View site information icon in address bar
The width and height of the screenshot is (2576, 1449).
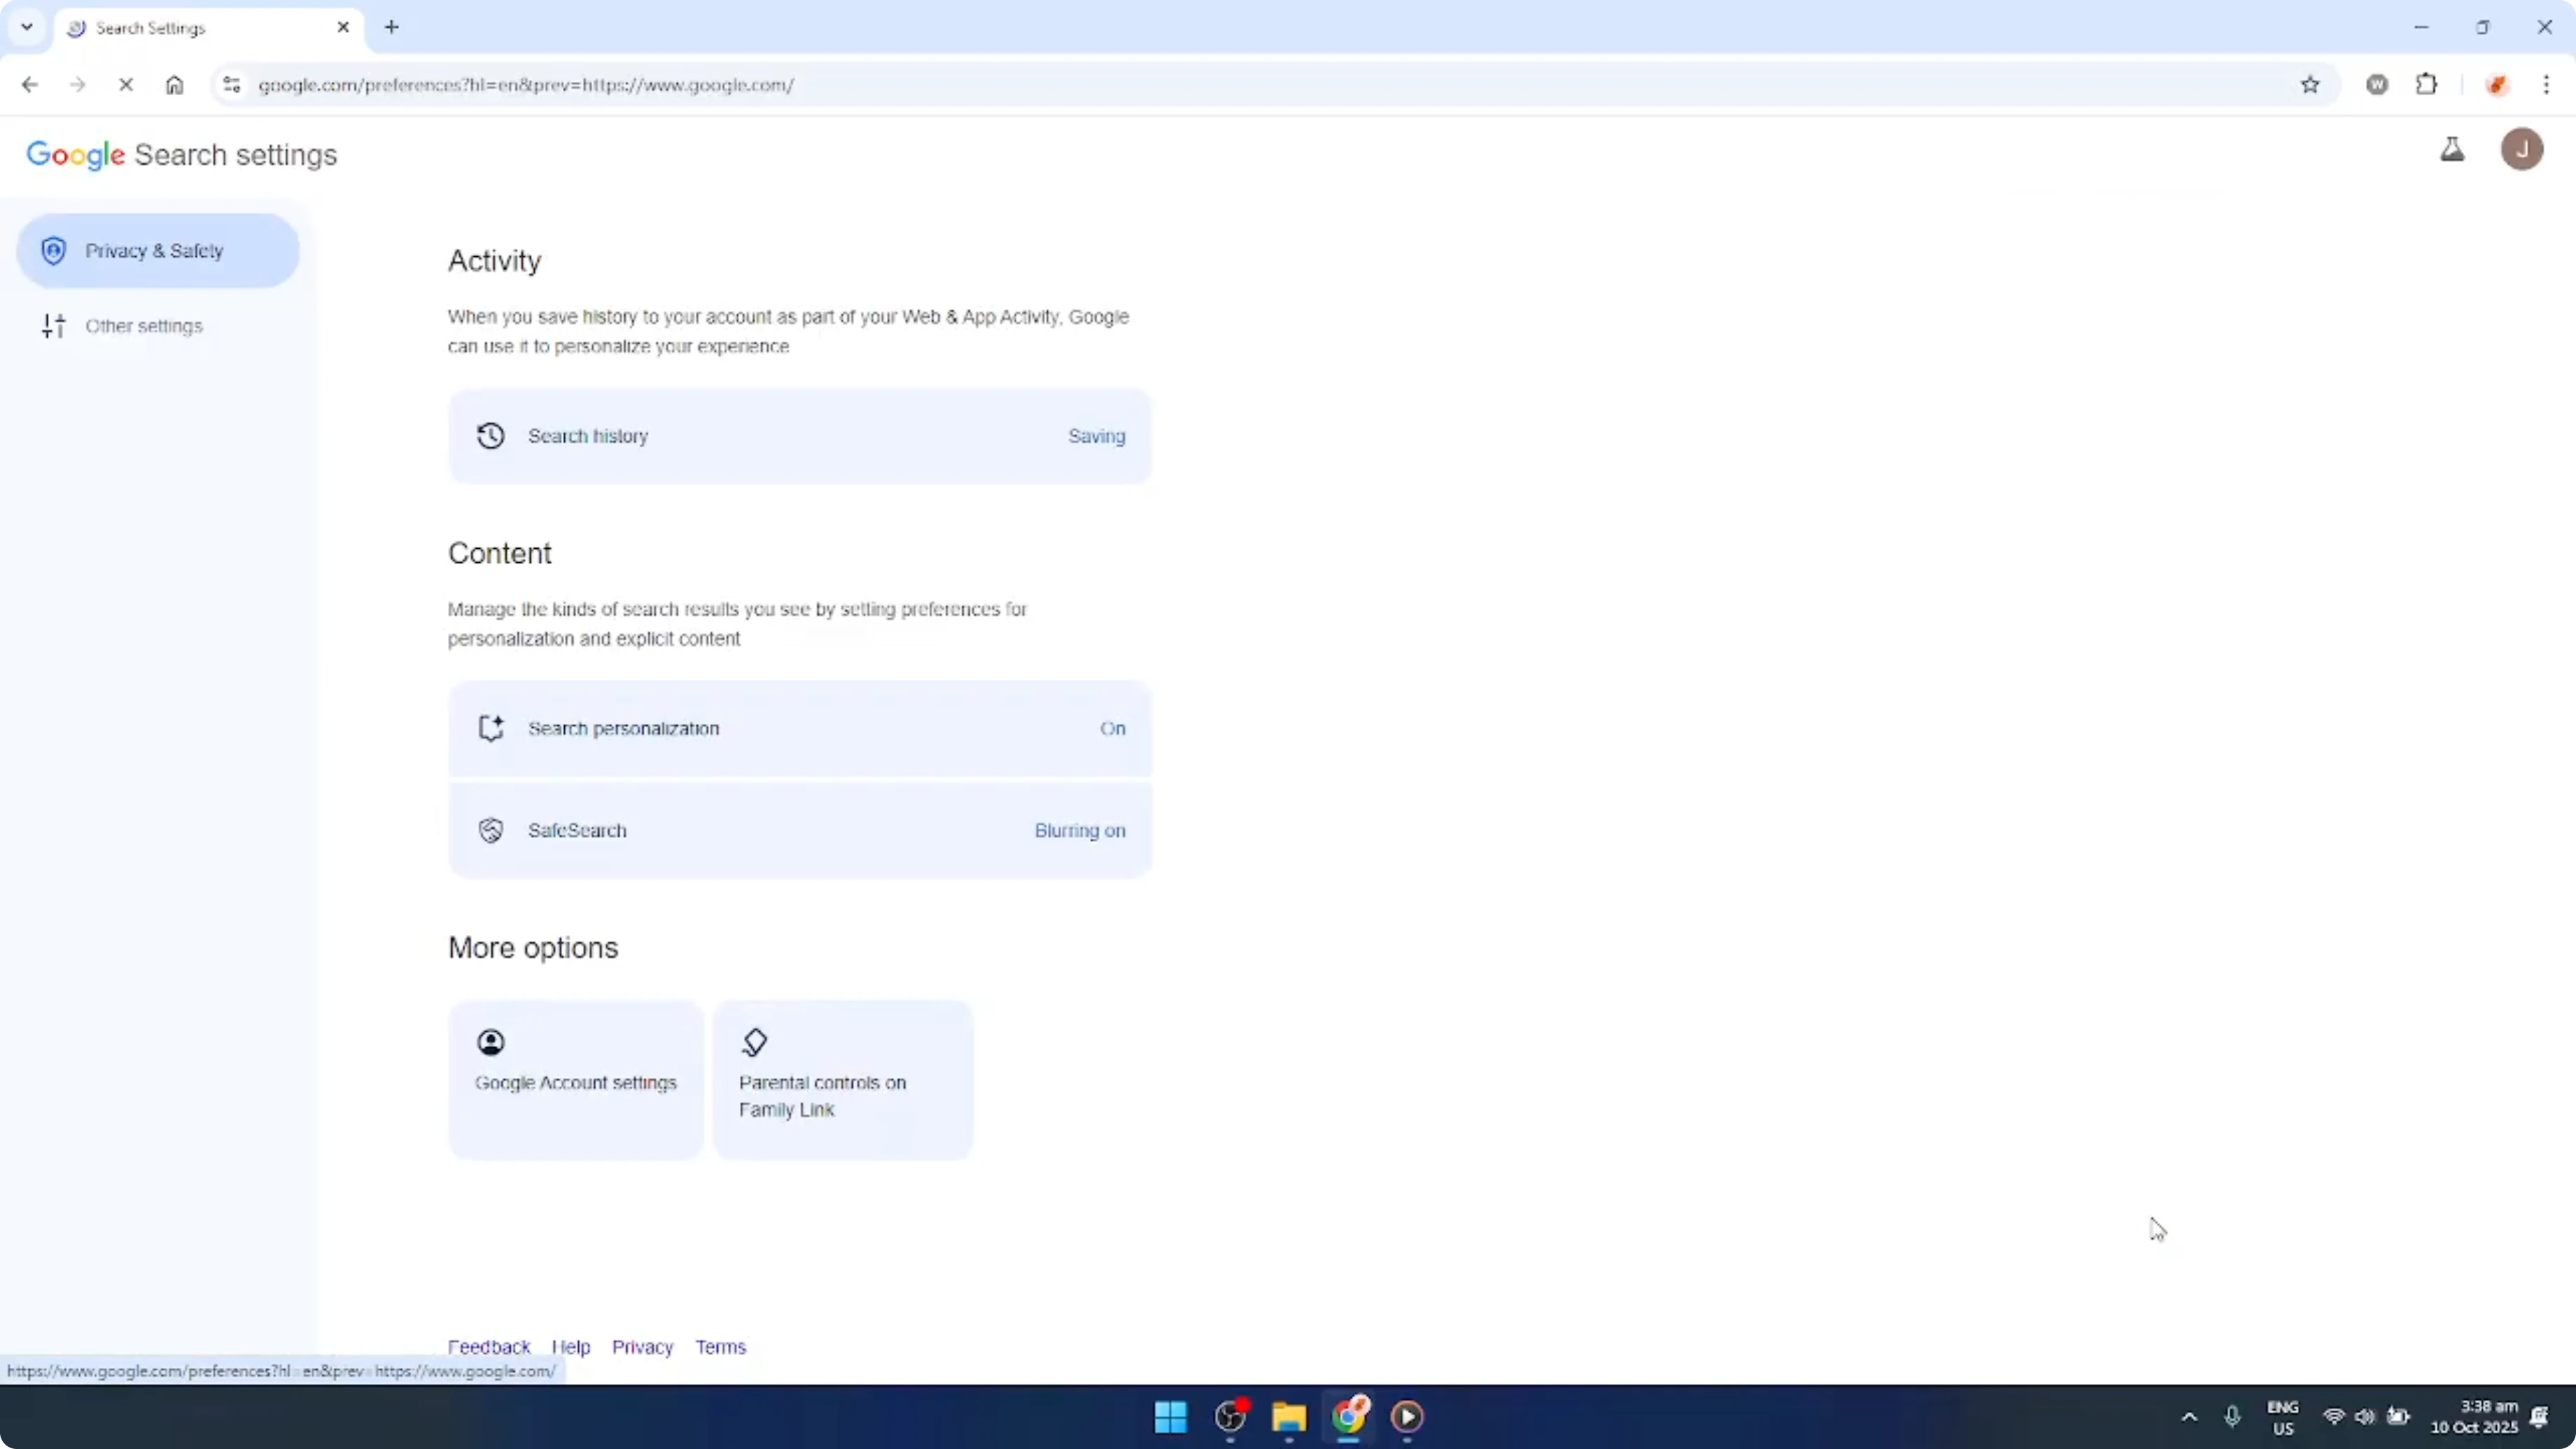[232, 85]
